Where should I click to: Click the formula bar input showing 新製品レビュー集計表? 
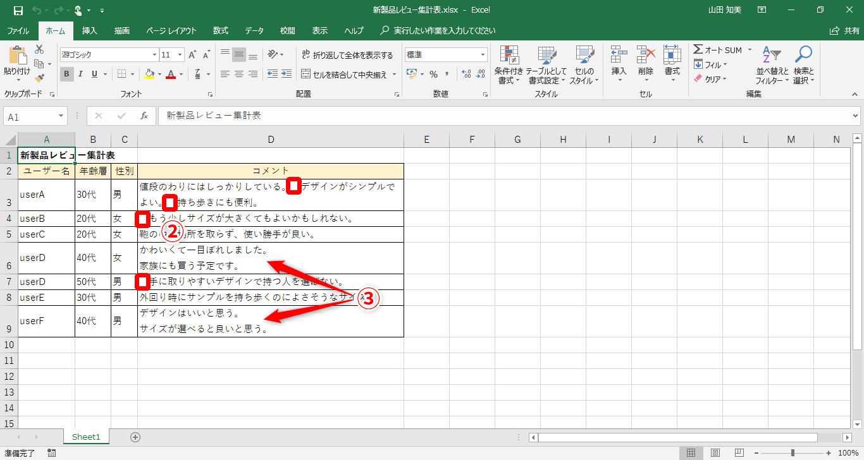[504, 116]
